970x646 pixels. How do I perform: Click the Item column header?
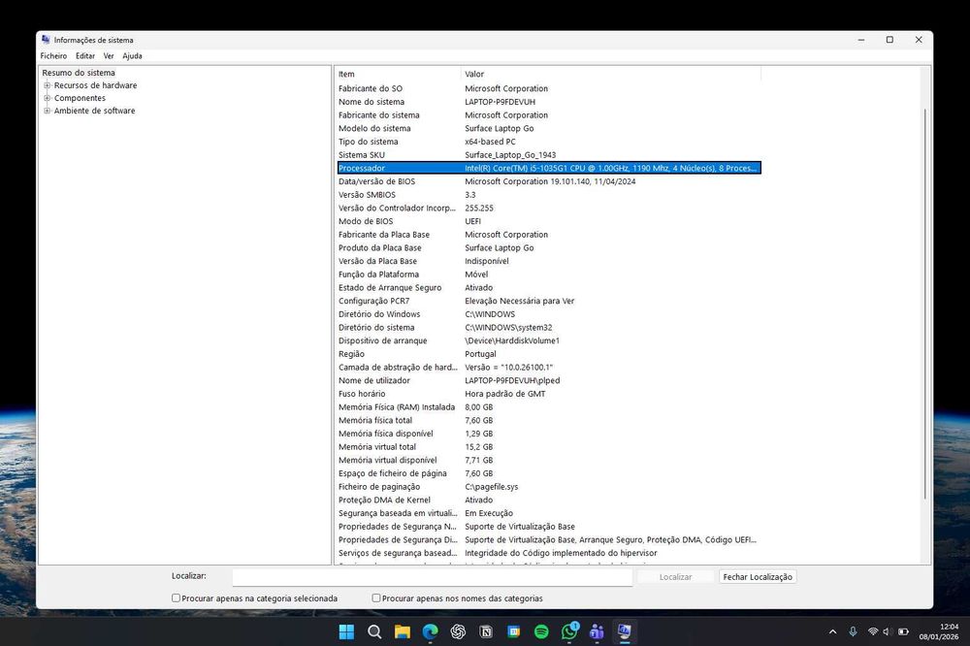398,74
